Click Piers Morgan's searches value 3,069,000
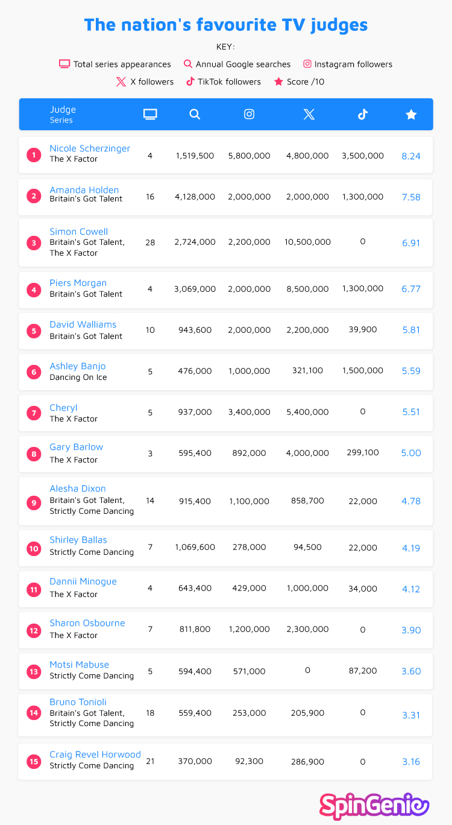The width and height of the screenshot is (452, 825). pyautogui.click(x=195, y=289)
